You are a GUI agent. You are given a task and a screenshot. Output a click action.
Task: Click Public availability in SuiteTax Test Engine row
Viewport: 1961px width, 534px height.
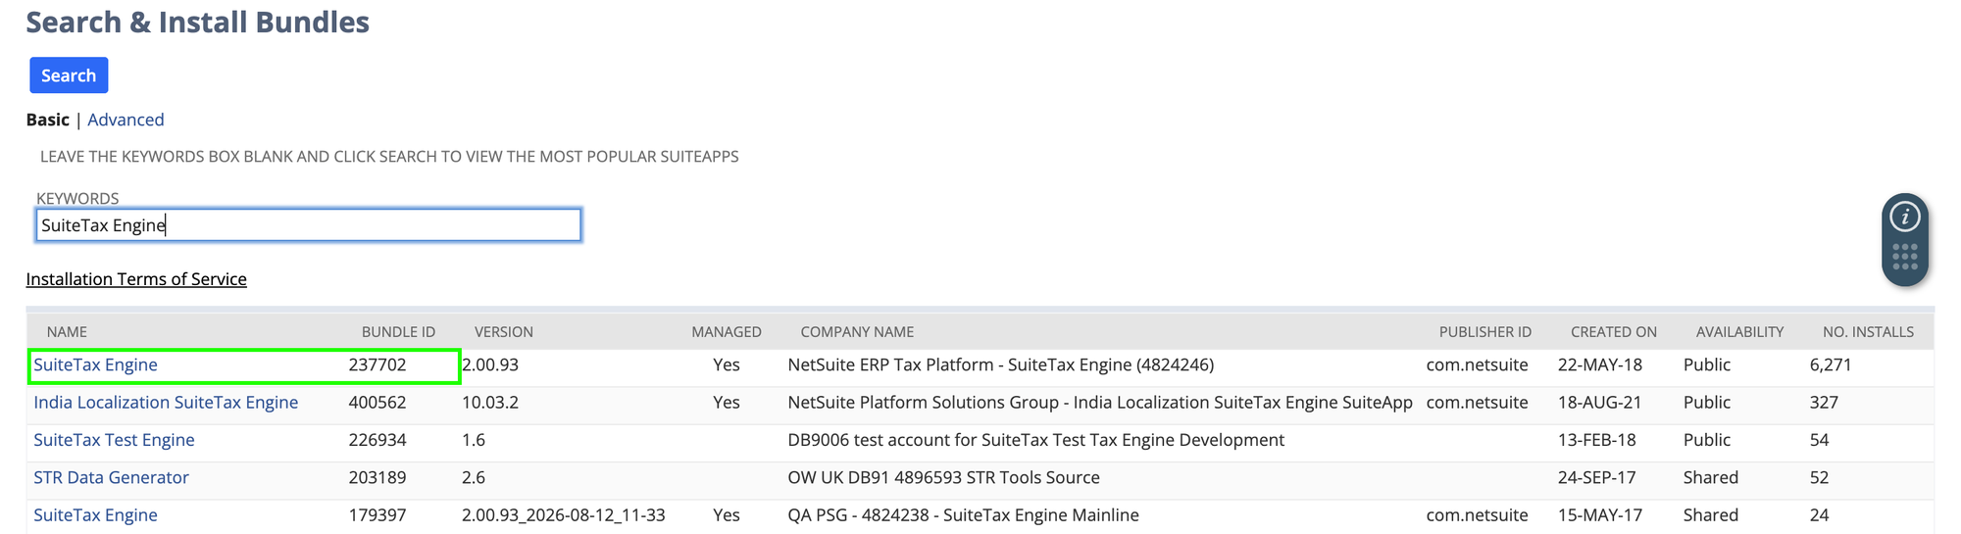pos(1707,440)
